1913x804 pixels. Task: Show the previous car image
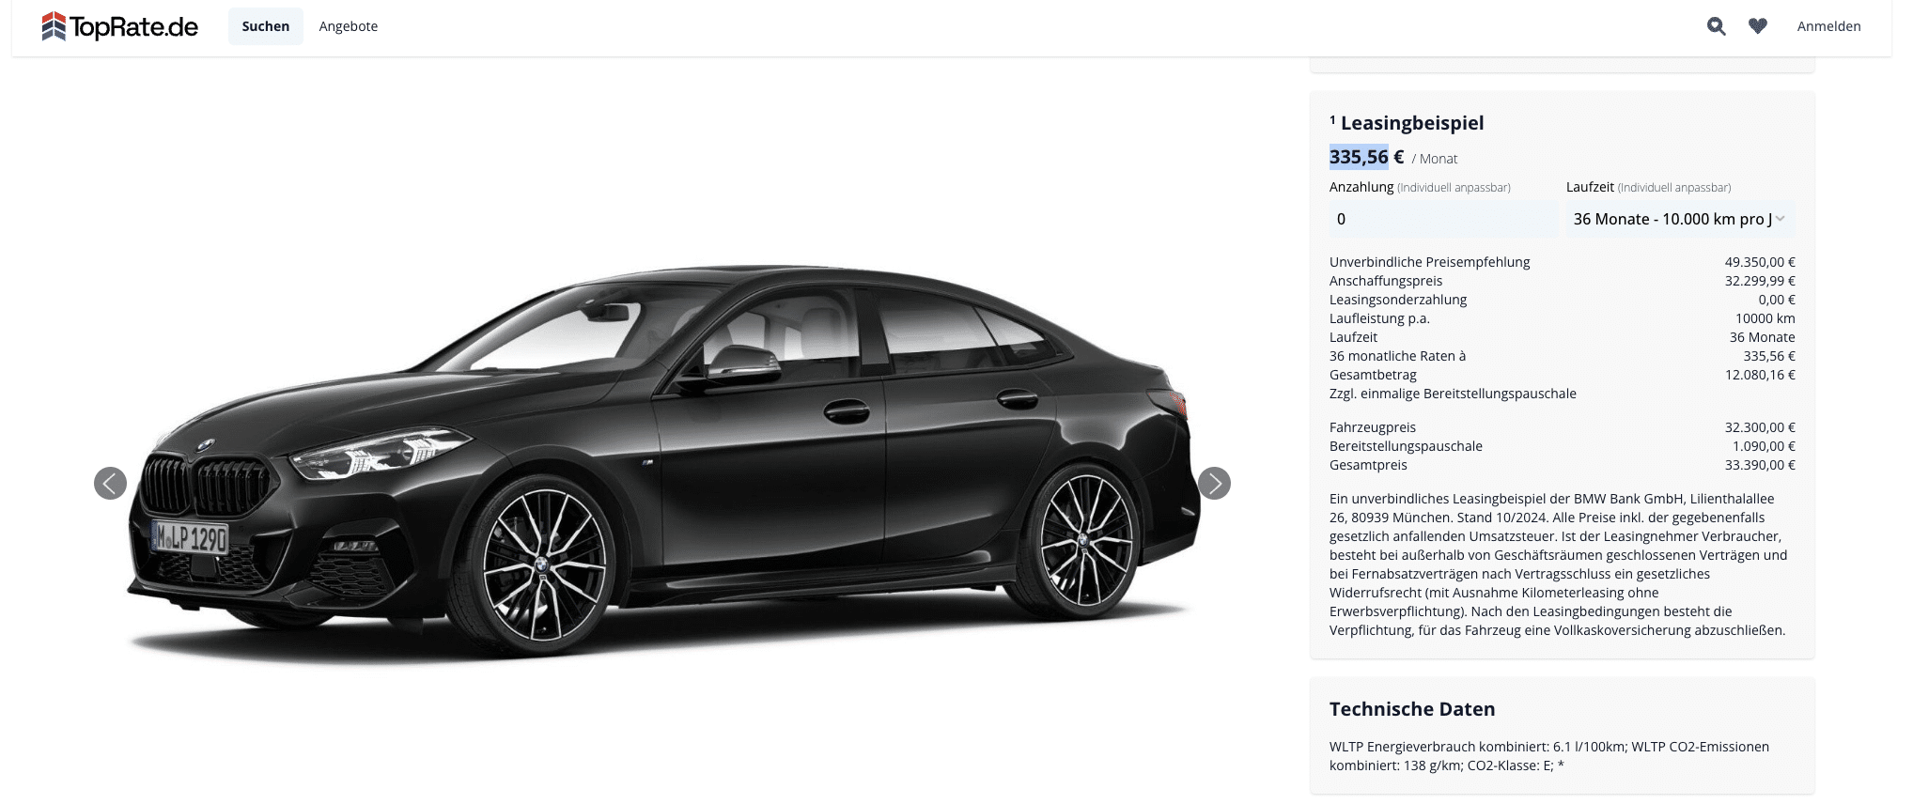[x=110, y=483]
